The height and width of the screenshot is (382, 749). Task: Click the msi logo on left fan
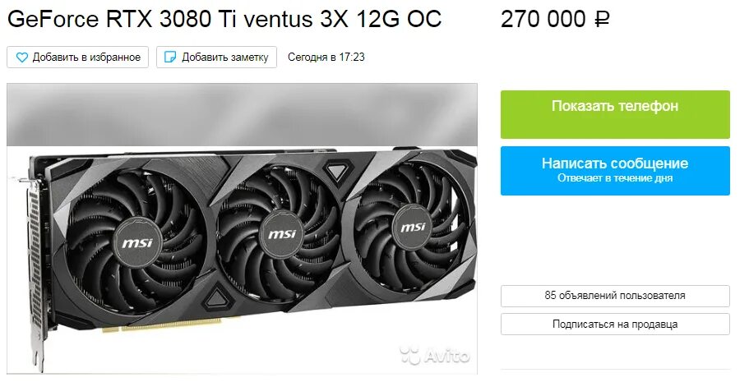click(137, 243)
